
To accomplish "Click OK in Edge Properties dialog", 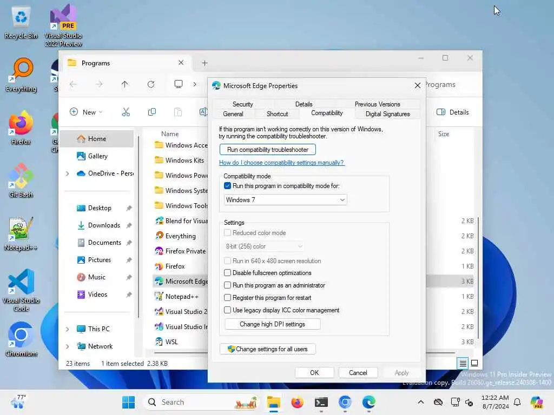I will [x=314, y=373].
